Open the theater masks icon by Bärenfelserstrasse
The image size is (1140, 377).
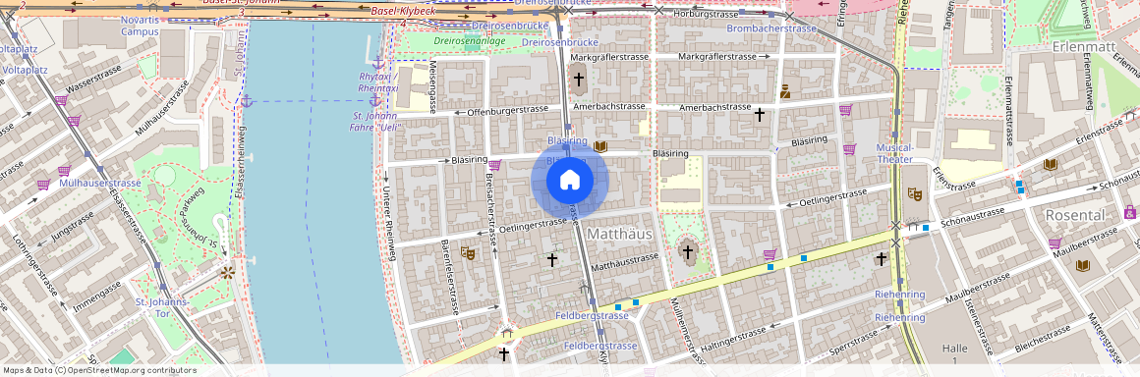pyautogui.click(x=468, y=252)
